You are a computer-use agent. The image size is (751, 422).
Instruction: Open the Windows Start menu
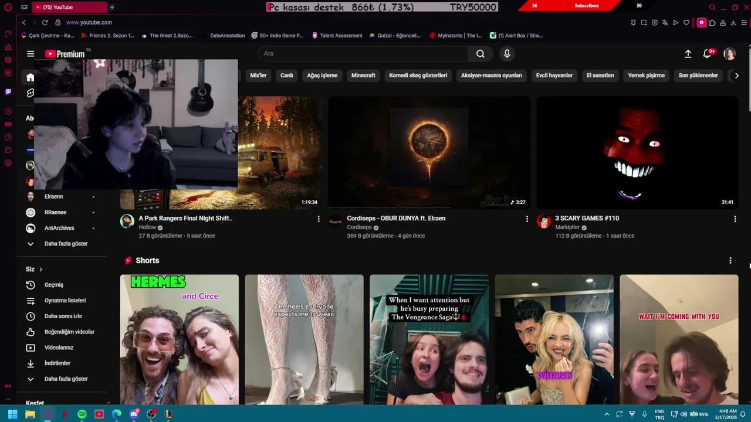[12, 414]
